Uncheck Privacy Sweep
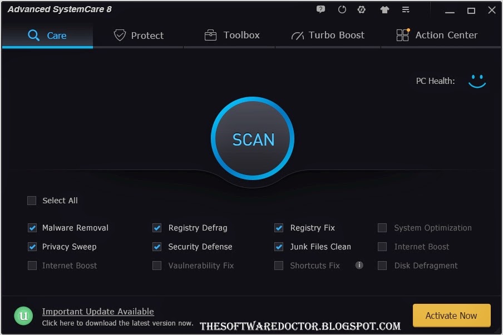This screenshot has width=503, height=335. (x=32, y=247)
